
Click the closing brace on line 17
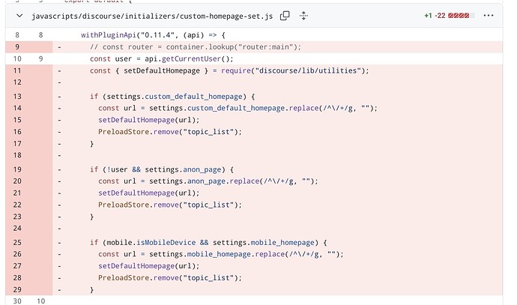click(x=92, y=144)
